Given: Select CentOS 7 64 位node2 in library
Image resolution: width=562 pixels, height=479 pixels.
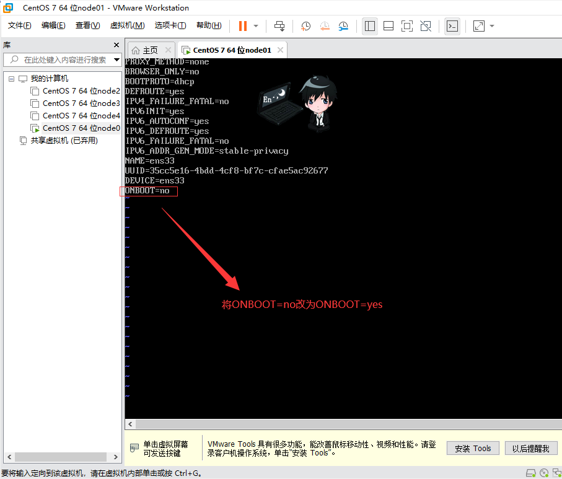Looking at the screenshot, I should click(x=81, y=91).
